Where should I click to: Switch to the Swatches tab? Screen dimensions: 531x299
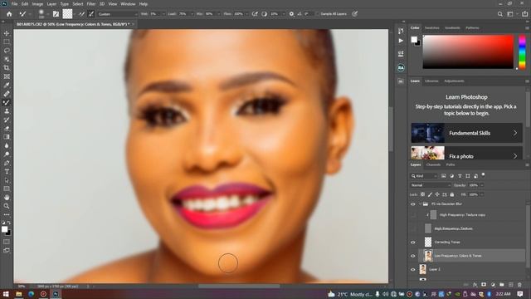tap(431, 27)
